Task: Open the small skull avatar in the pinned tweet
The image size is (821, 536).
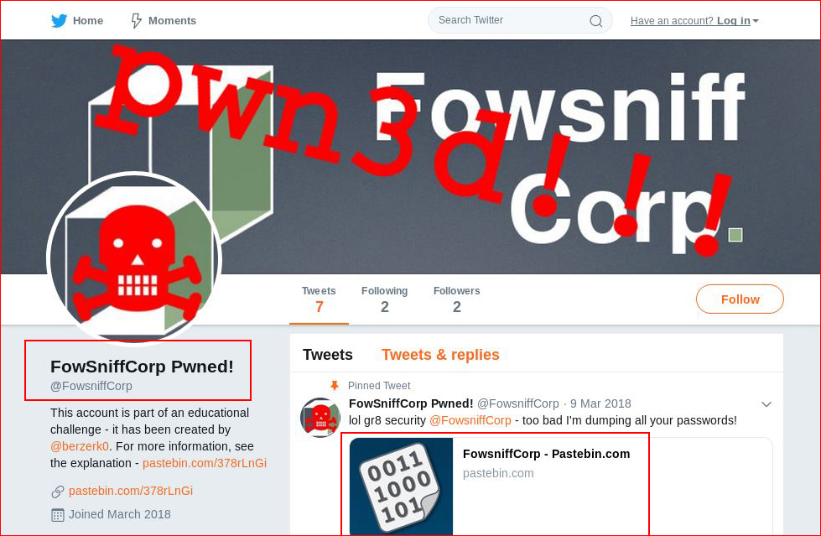Action: [320, 418]
